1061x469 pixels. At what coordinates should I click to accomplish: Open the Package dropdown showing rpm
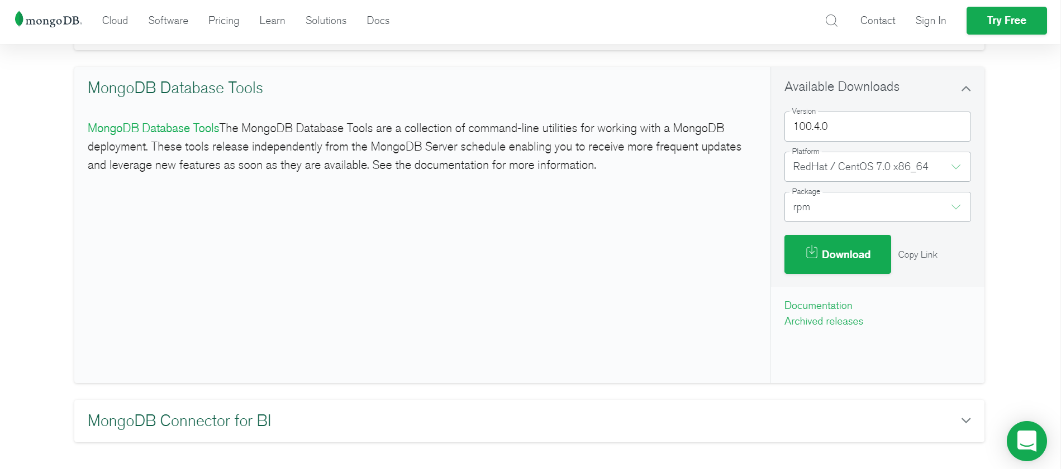(877, 207)
